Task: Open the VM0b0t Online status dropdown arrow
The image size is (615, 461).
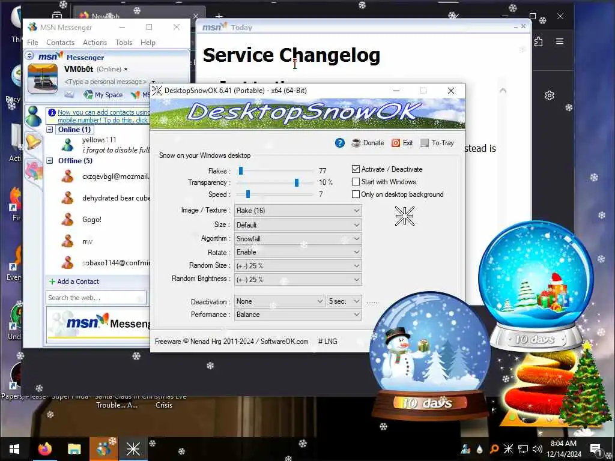Action: [126, 70]
